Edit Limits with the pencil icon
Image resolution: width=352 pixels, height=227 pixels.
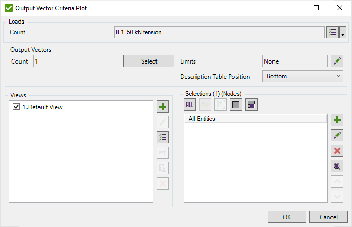pos(337,61)
